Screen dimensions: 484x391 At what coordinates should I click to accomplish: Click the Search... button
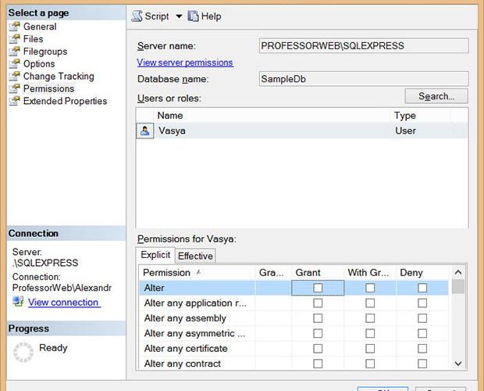tap(436, 96)
